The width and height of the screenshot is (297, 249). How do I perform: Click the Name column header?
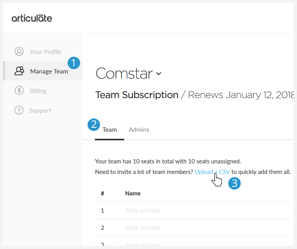tap(133, 193)
